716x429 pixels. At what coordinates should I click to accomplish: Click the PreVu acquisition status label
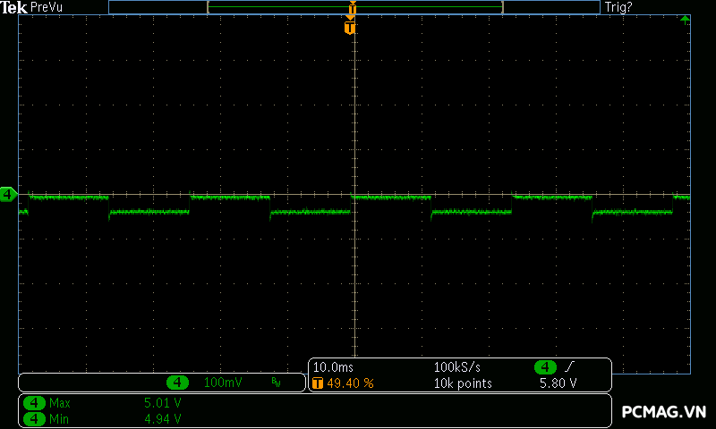pyautogui.click(x=47, y=7)
